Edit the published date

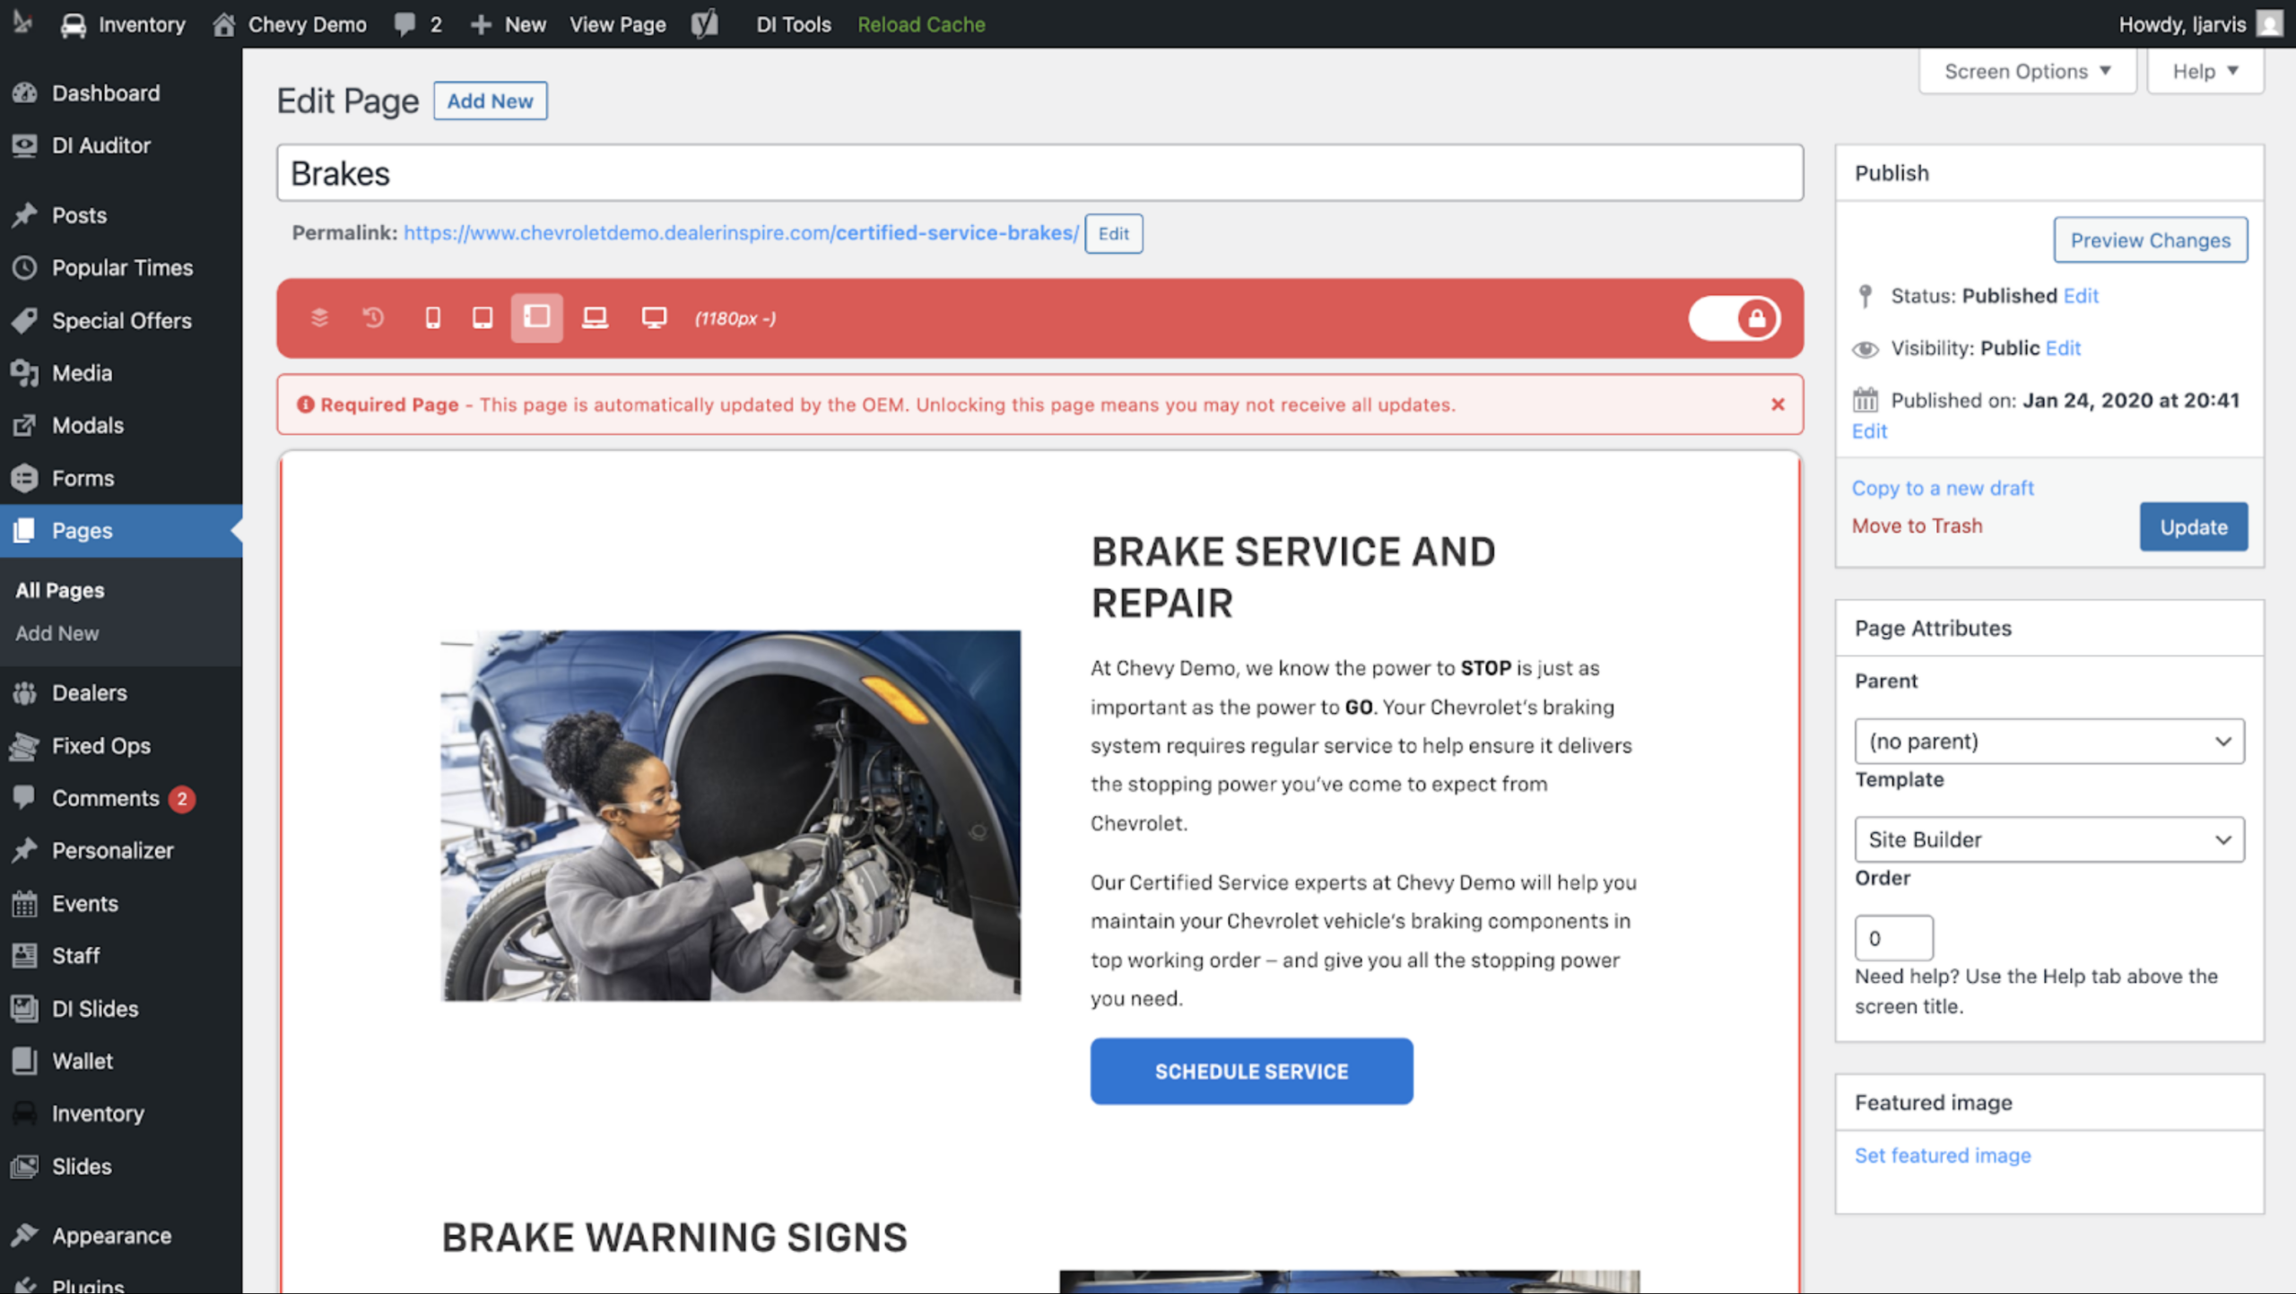coord(1869,431)
